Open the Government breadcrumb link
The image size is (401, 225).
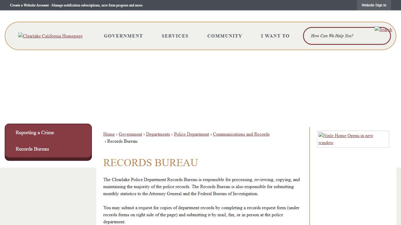pyautogui.click(x=130, y=134)
